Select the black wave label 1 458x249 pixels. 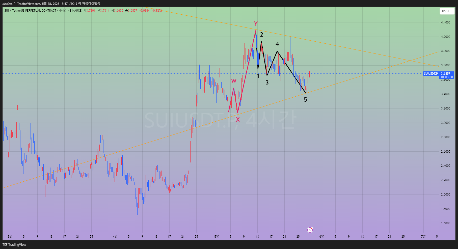tap(258, 76)
